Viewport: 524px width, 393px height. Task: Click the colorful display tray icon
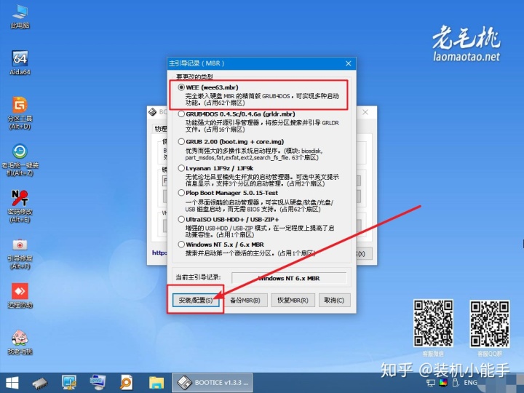tap(443, 383)
